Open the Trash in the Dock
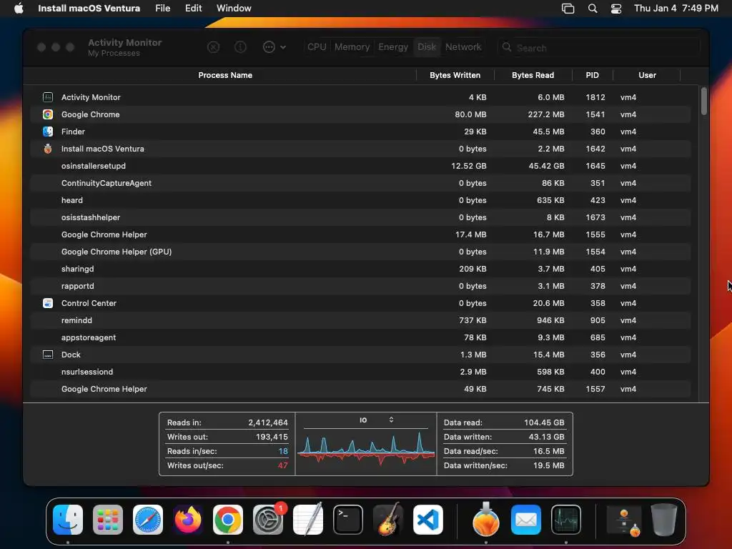 coord(664,520)
